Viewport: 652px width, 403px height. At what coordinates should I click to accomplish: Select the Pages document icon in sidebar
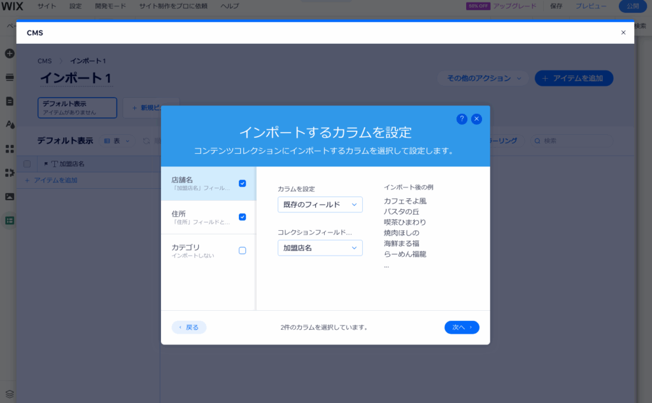coord(9,101)
